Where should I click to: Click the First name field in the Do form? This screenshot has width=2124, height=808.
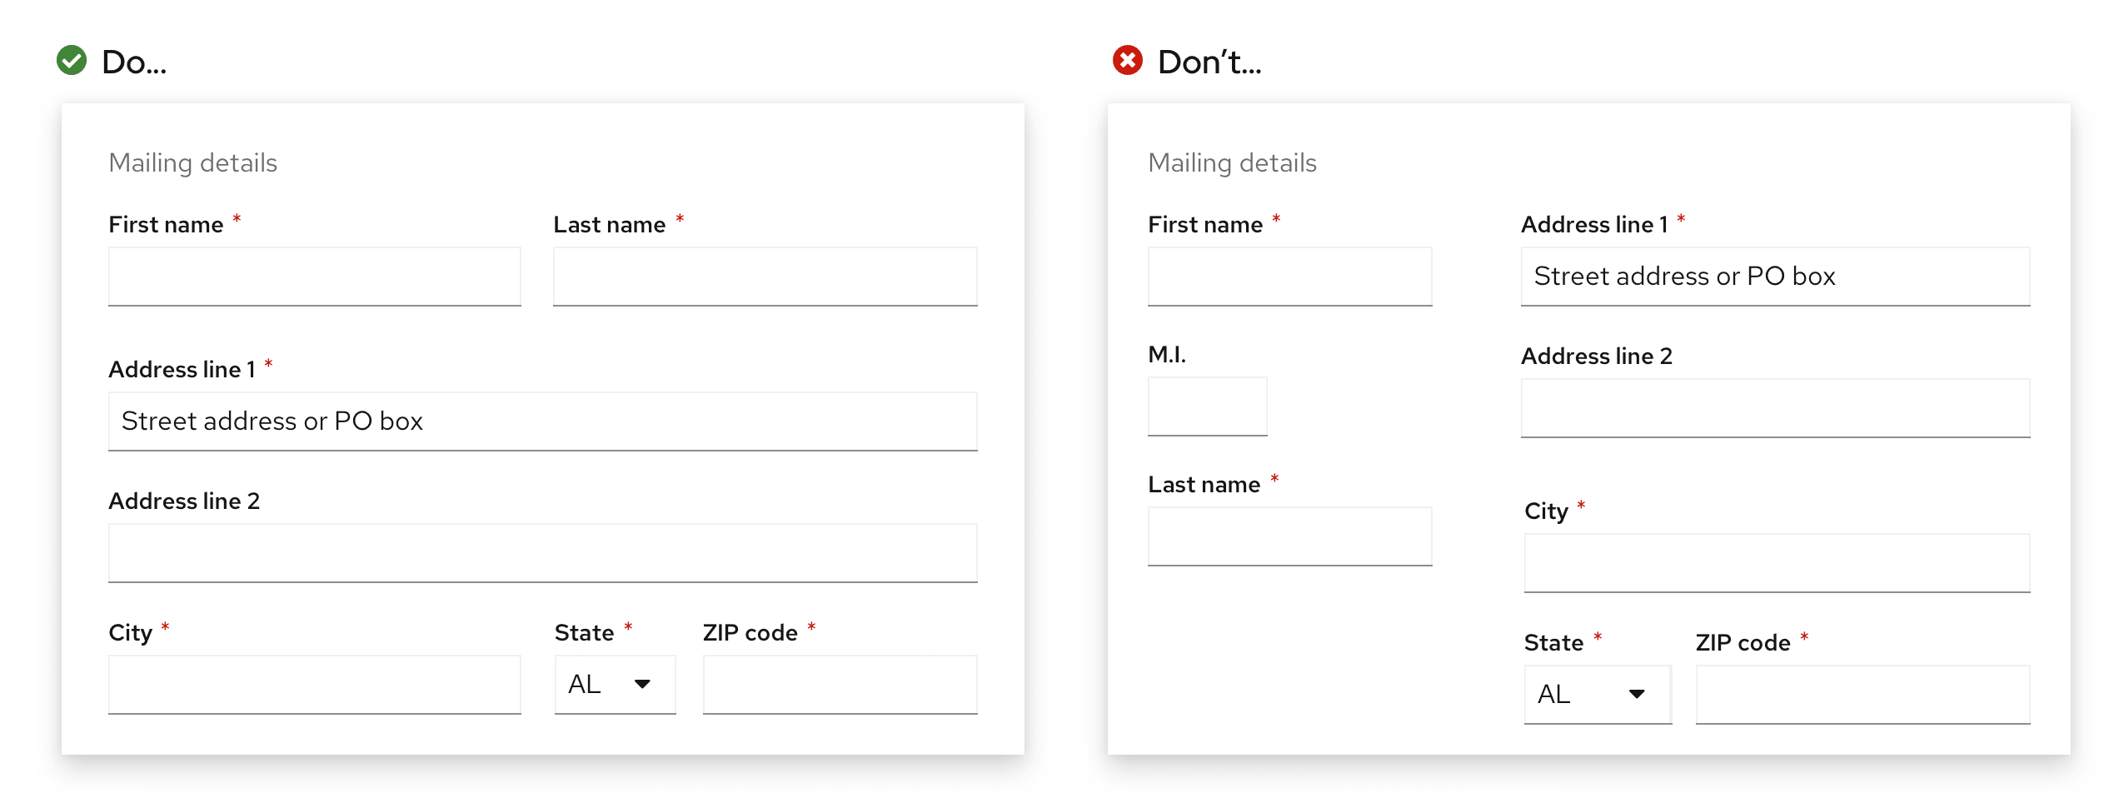click(x=314, y=277)
